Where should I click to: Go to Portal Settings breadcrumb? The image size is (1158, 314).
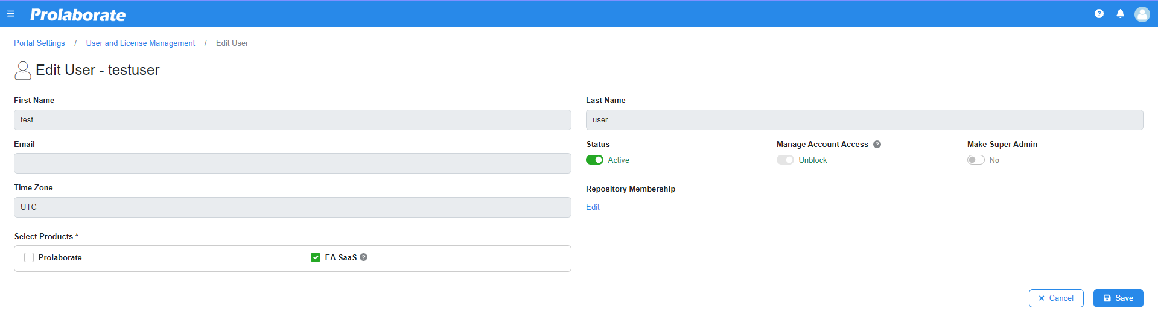coord(39,43)
